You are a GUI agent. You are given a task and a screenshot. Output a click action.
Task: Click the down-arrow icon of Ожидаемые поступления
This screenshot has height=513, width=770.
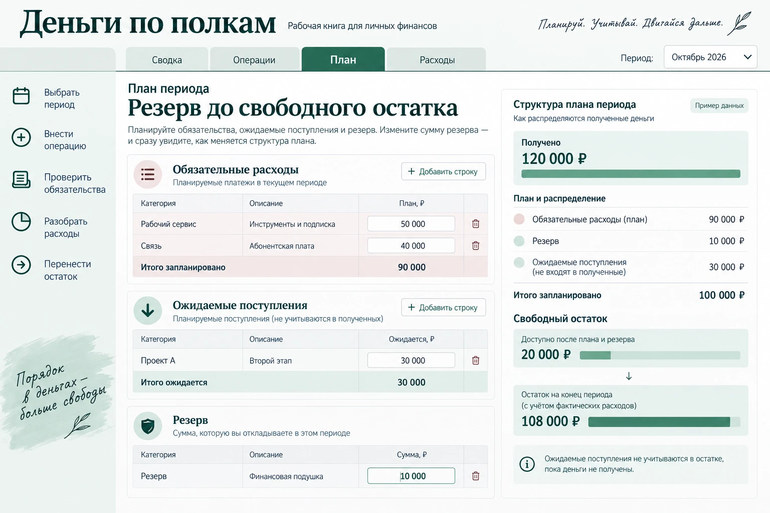click(148, 311)
